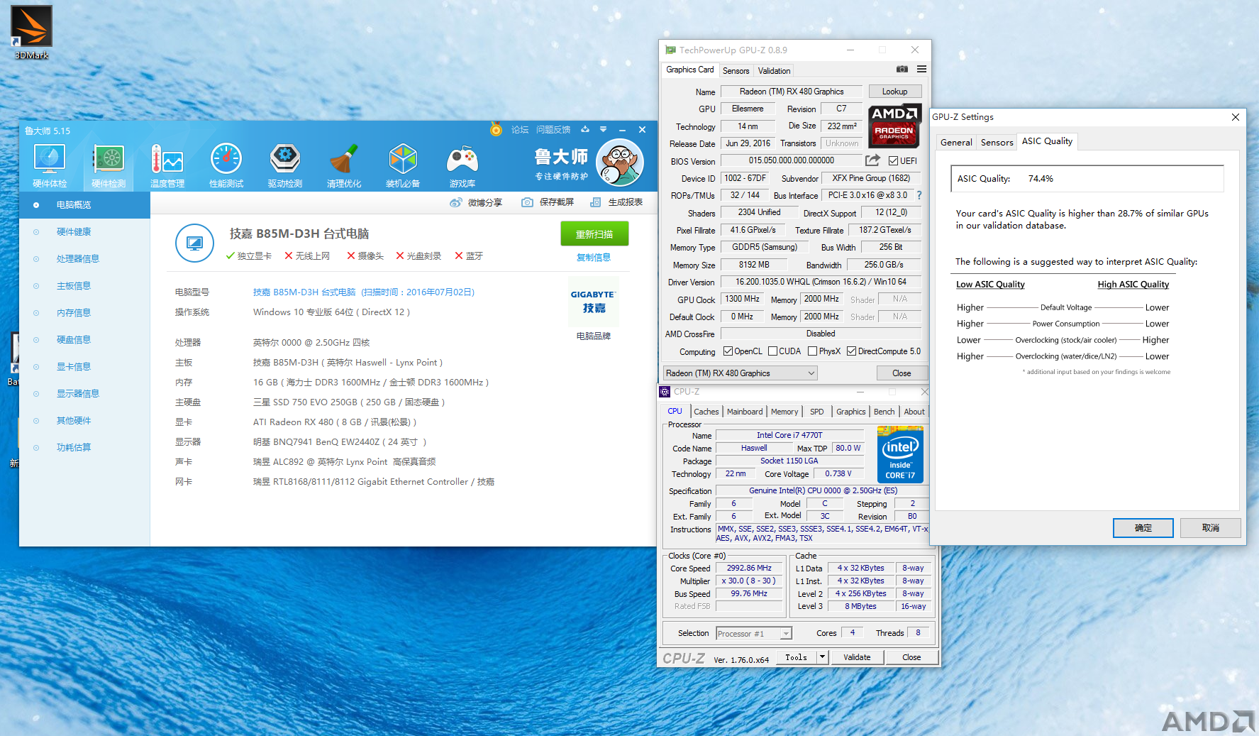Open 驱动检测 driver detection icon
This screenshot has width=1259, height=736.
click(285, 165)
